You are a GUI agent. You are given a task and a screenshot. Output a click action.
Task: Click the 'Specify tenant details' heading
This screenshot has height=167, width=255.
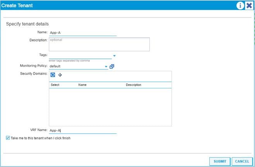click(27, 24)
